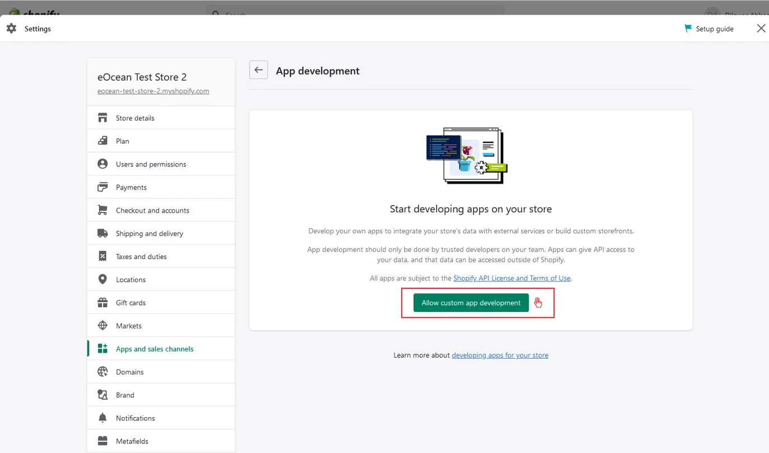Click the Payments card icon
Viewport: 769px width, 453px height.
[x=103, y=187]
